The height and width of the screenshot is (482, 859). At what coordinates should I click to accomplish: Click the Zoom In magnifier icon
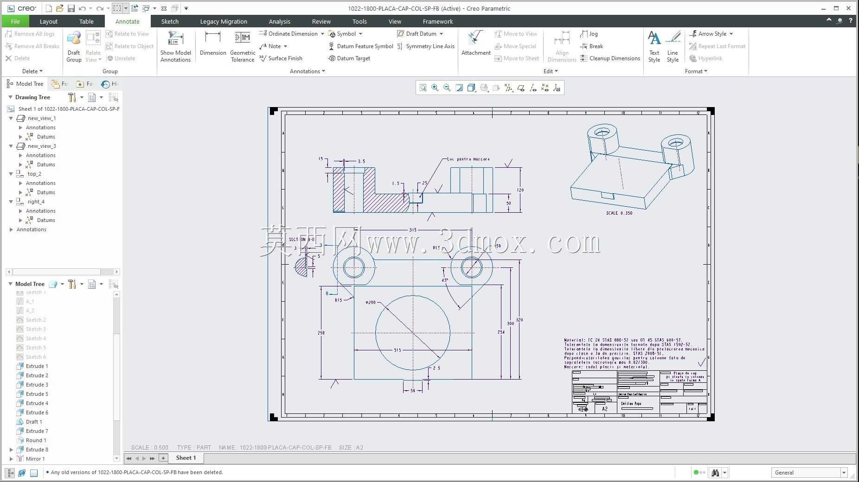[x=435, y=88]
